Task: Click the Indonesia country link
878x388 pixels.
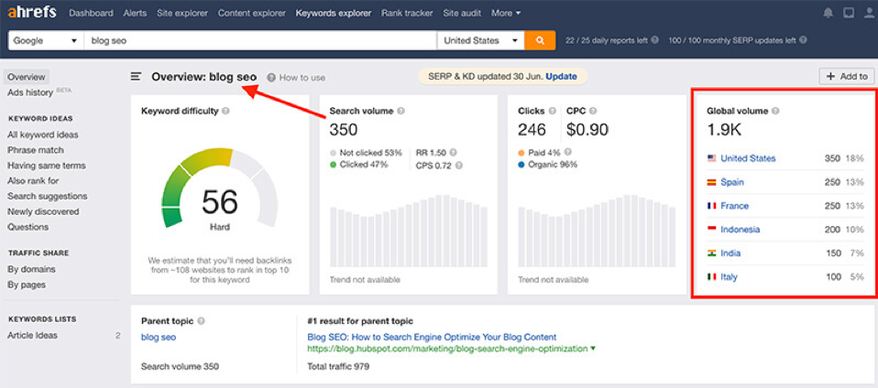Action: coord(741,230)
